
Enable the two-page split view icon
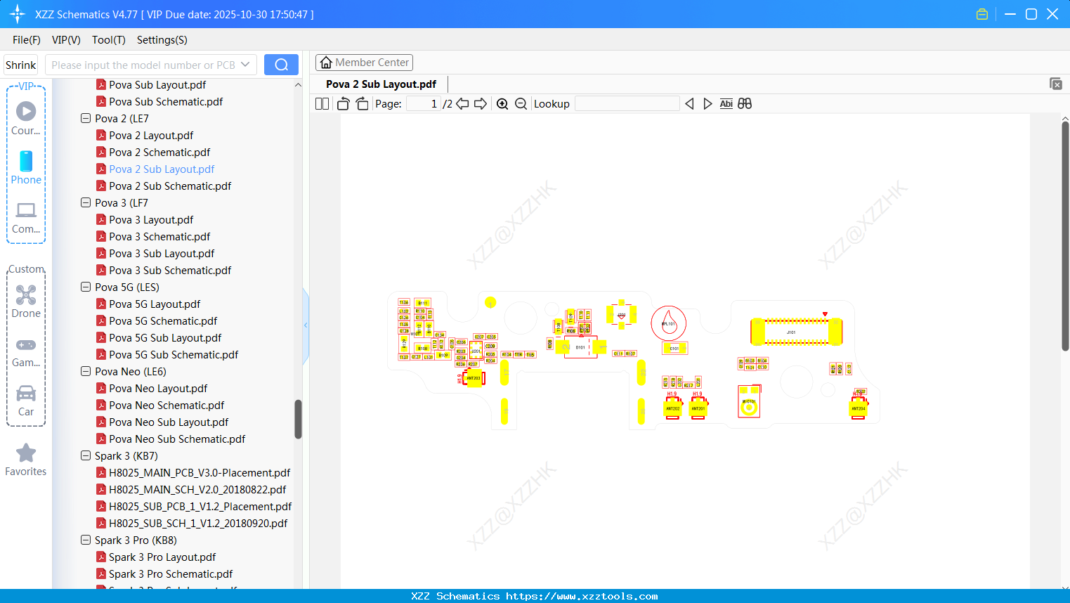321,103
